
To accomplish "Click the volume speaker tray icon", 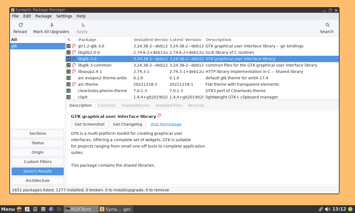I will (328, 209).
